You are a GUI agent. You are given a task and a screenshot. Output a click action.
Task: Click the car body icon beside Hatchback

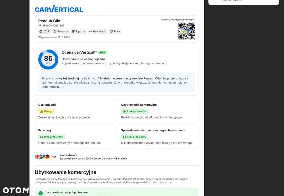(91, 31)
